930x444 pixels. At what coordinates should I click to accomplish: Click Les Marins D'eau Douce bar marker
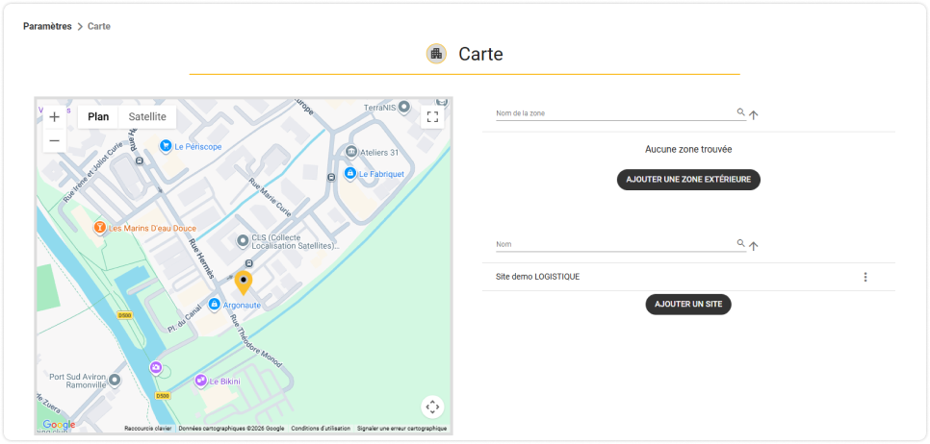click(100, 228)
